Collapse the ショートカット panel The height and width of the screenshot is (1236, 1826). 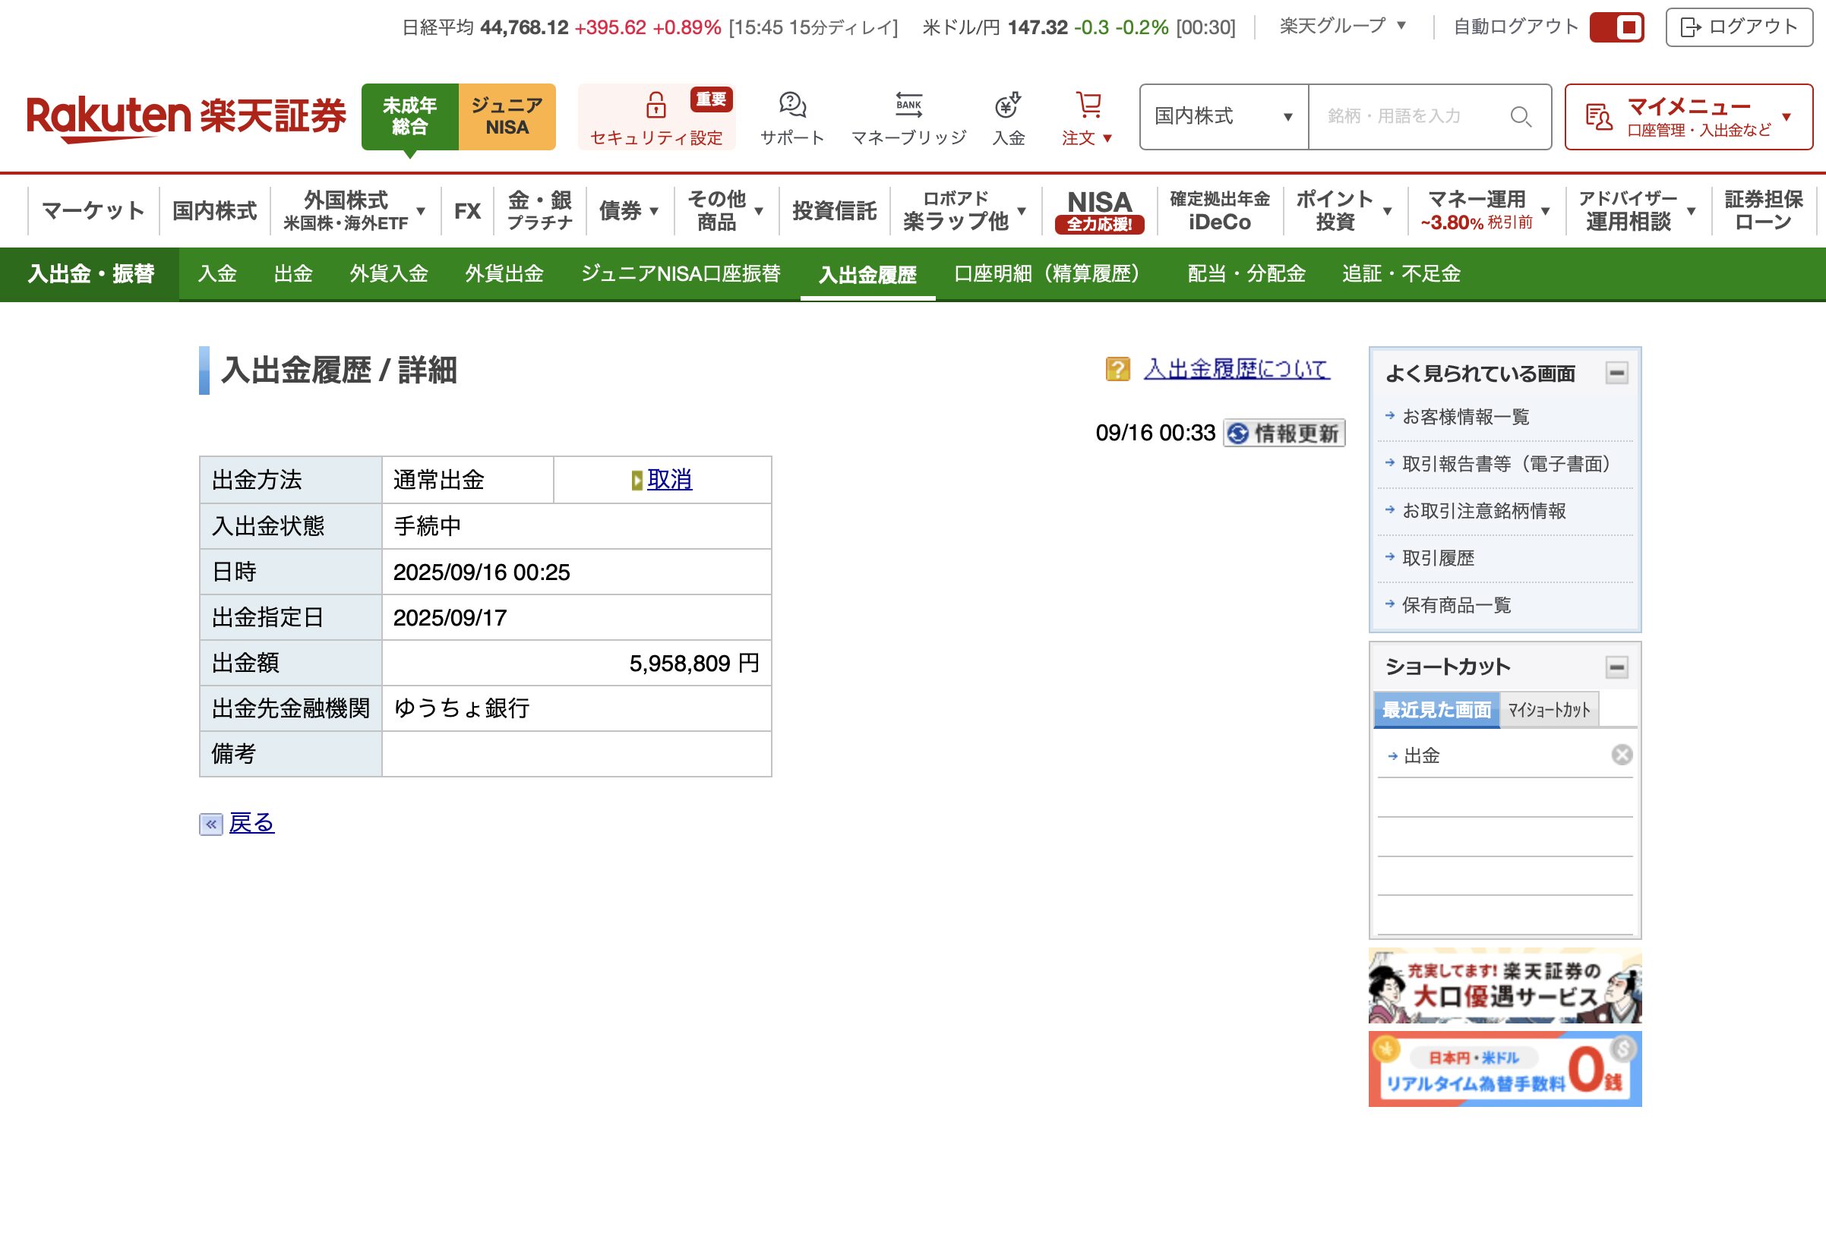click(1616, 667)
